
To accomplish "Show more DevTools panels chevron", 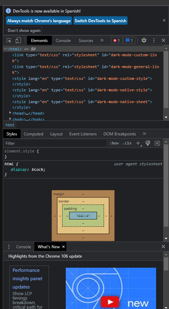I will (x=102, y=40).
